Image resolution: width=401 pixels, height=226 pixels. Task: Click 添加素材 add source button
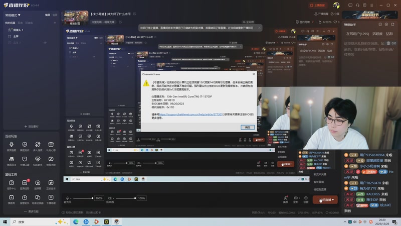(32, 127)
